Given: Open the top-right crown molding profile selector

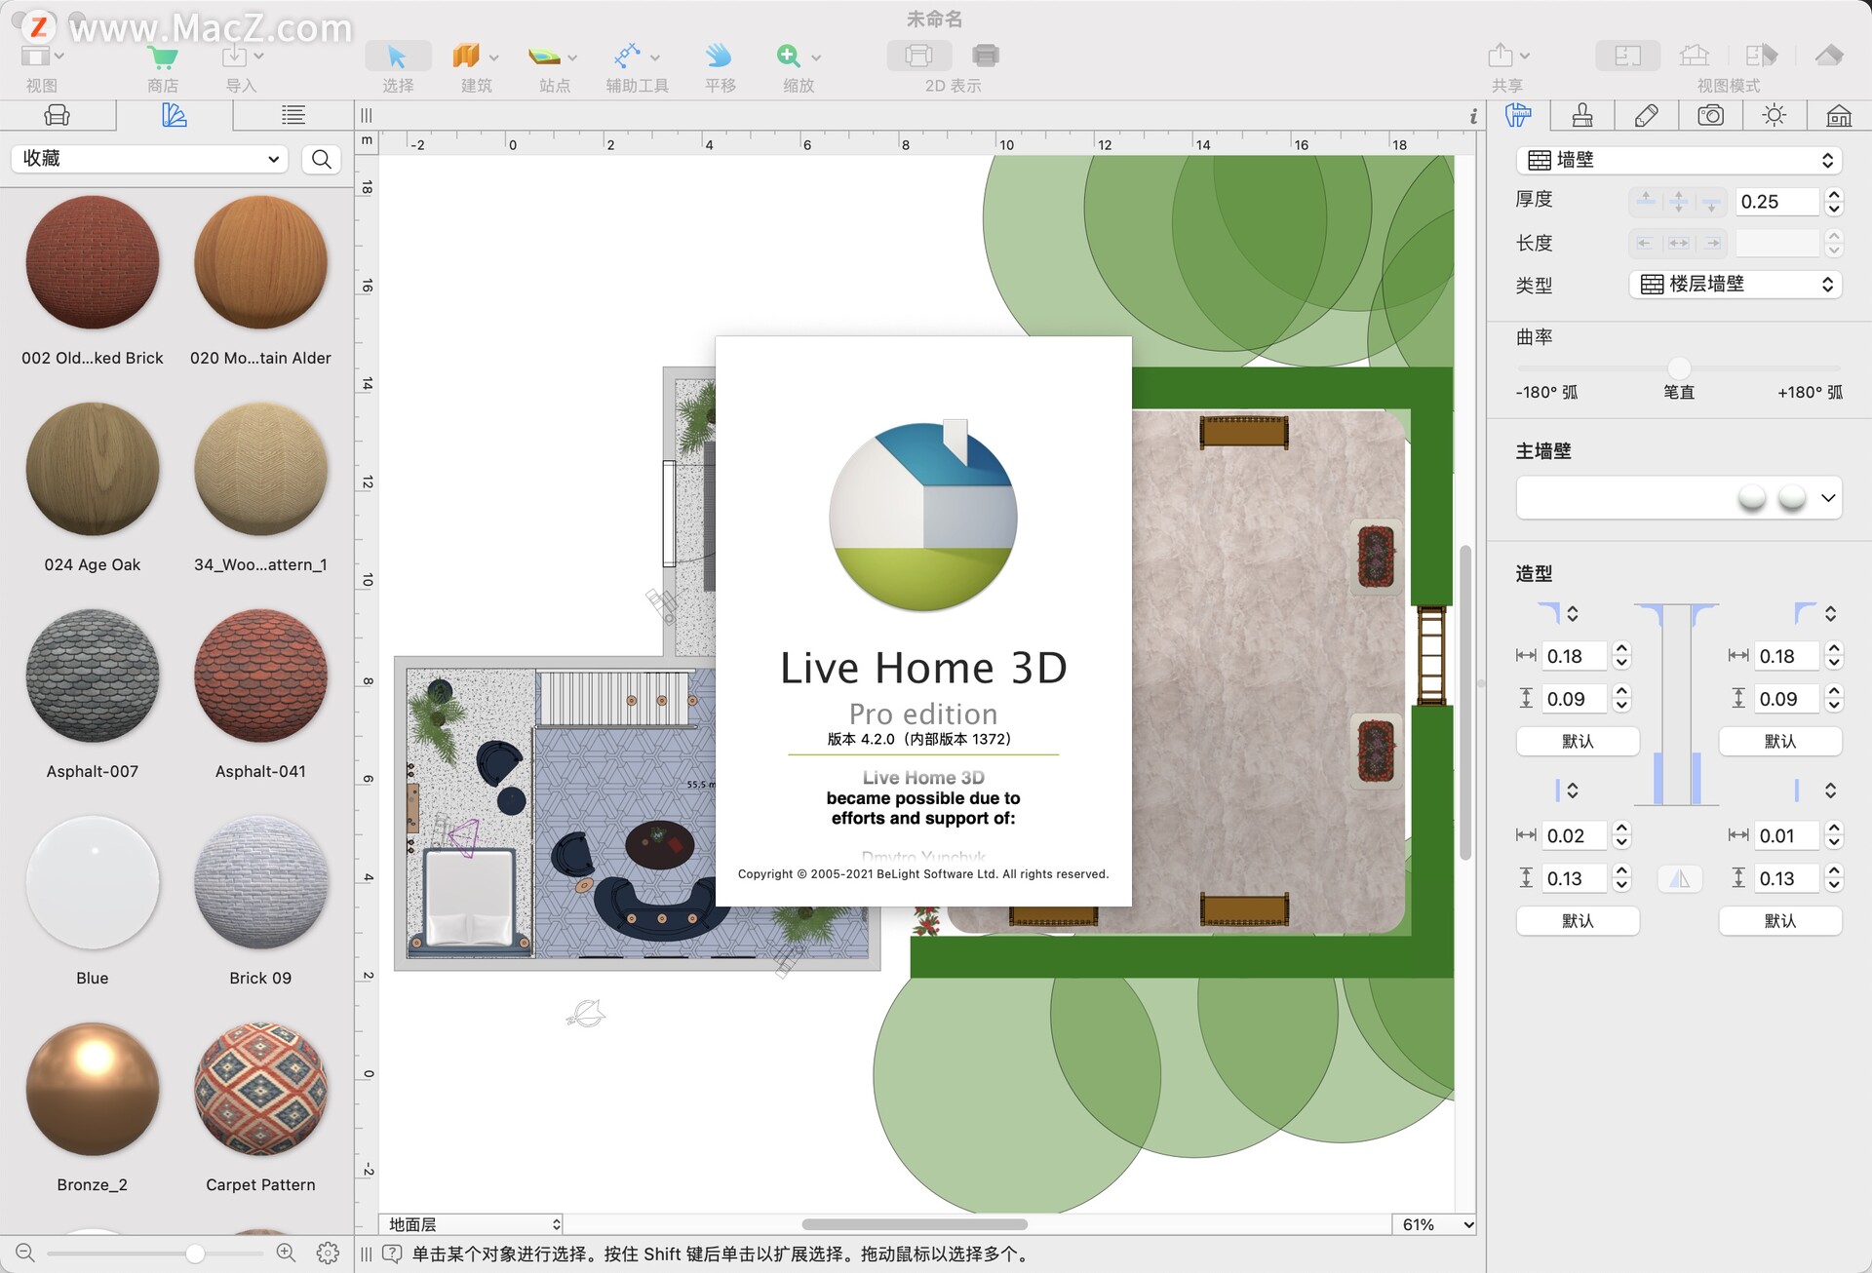Looking at the screenshot, I should [1815, 613].
